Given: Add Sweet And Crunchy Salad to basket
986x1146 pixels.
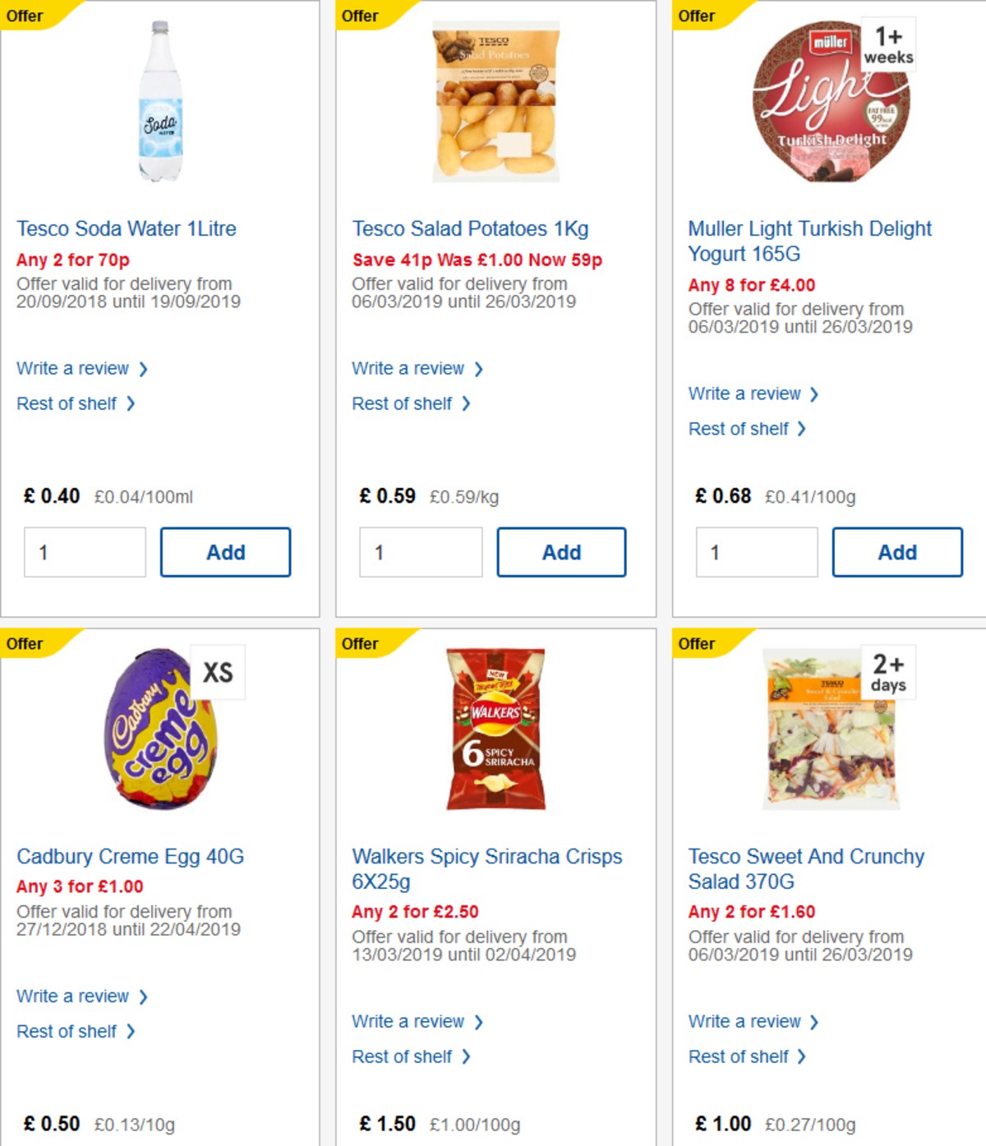Looking at the screenshot, I should 897,1144.
